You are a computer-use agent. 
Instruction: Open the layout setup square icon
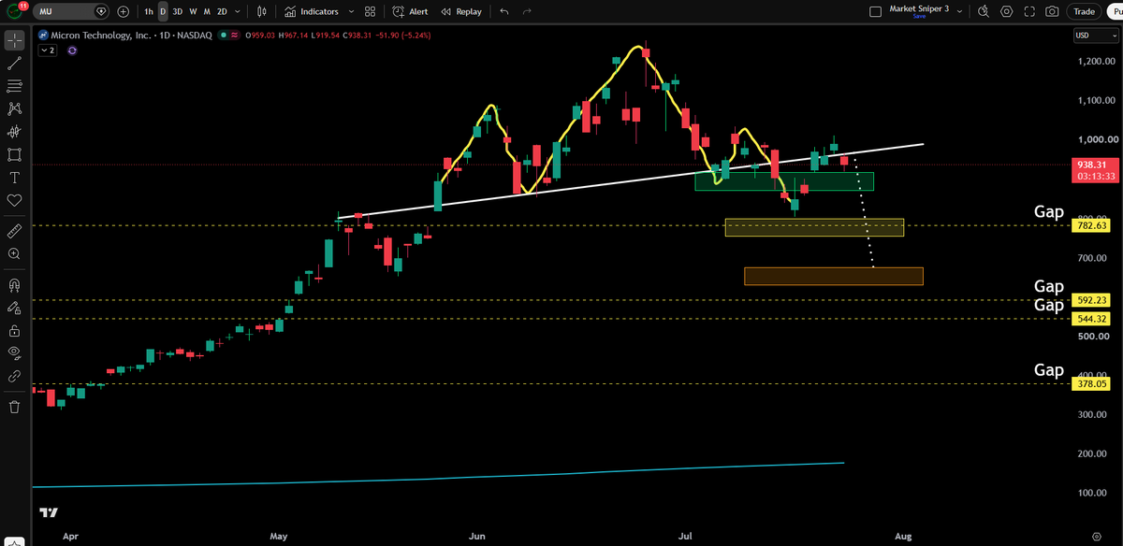click(x=875, y=12)
